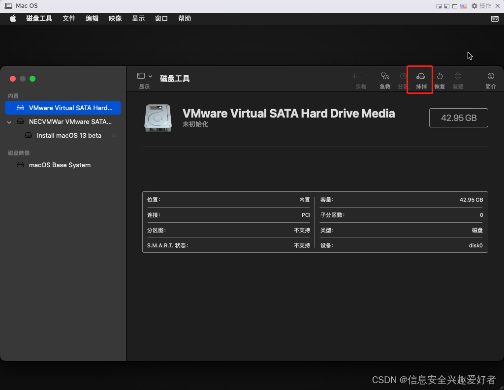Click the 磁盘映像 sidebar section header
The image size is (504, 390).
(x=19, y=153)
